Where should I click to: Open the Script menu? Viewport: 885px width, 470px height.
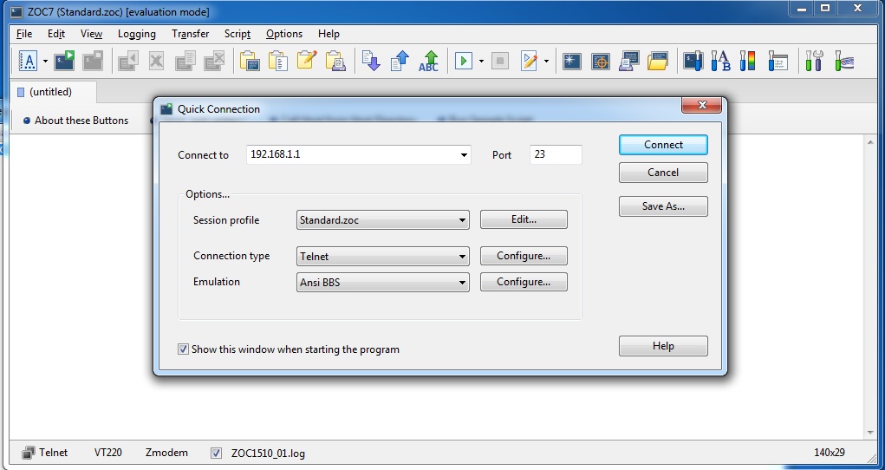(x=237, y=34)
